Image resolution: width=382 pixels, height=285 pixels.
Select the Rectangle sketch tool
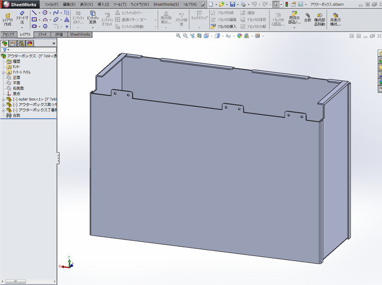point(34,19)
